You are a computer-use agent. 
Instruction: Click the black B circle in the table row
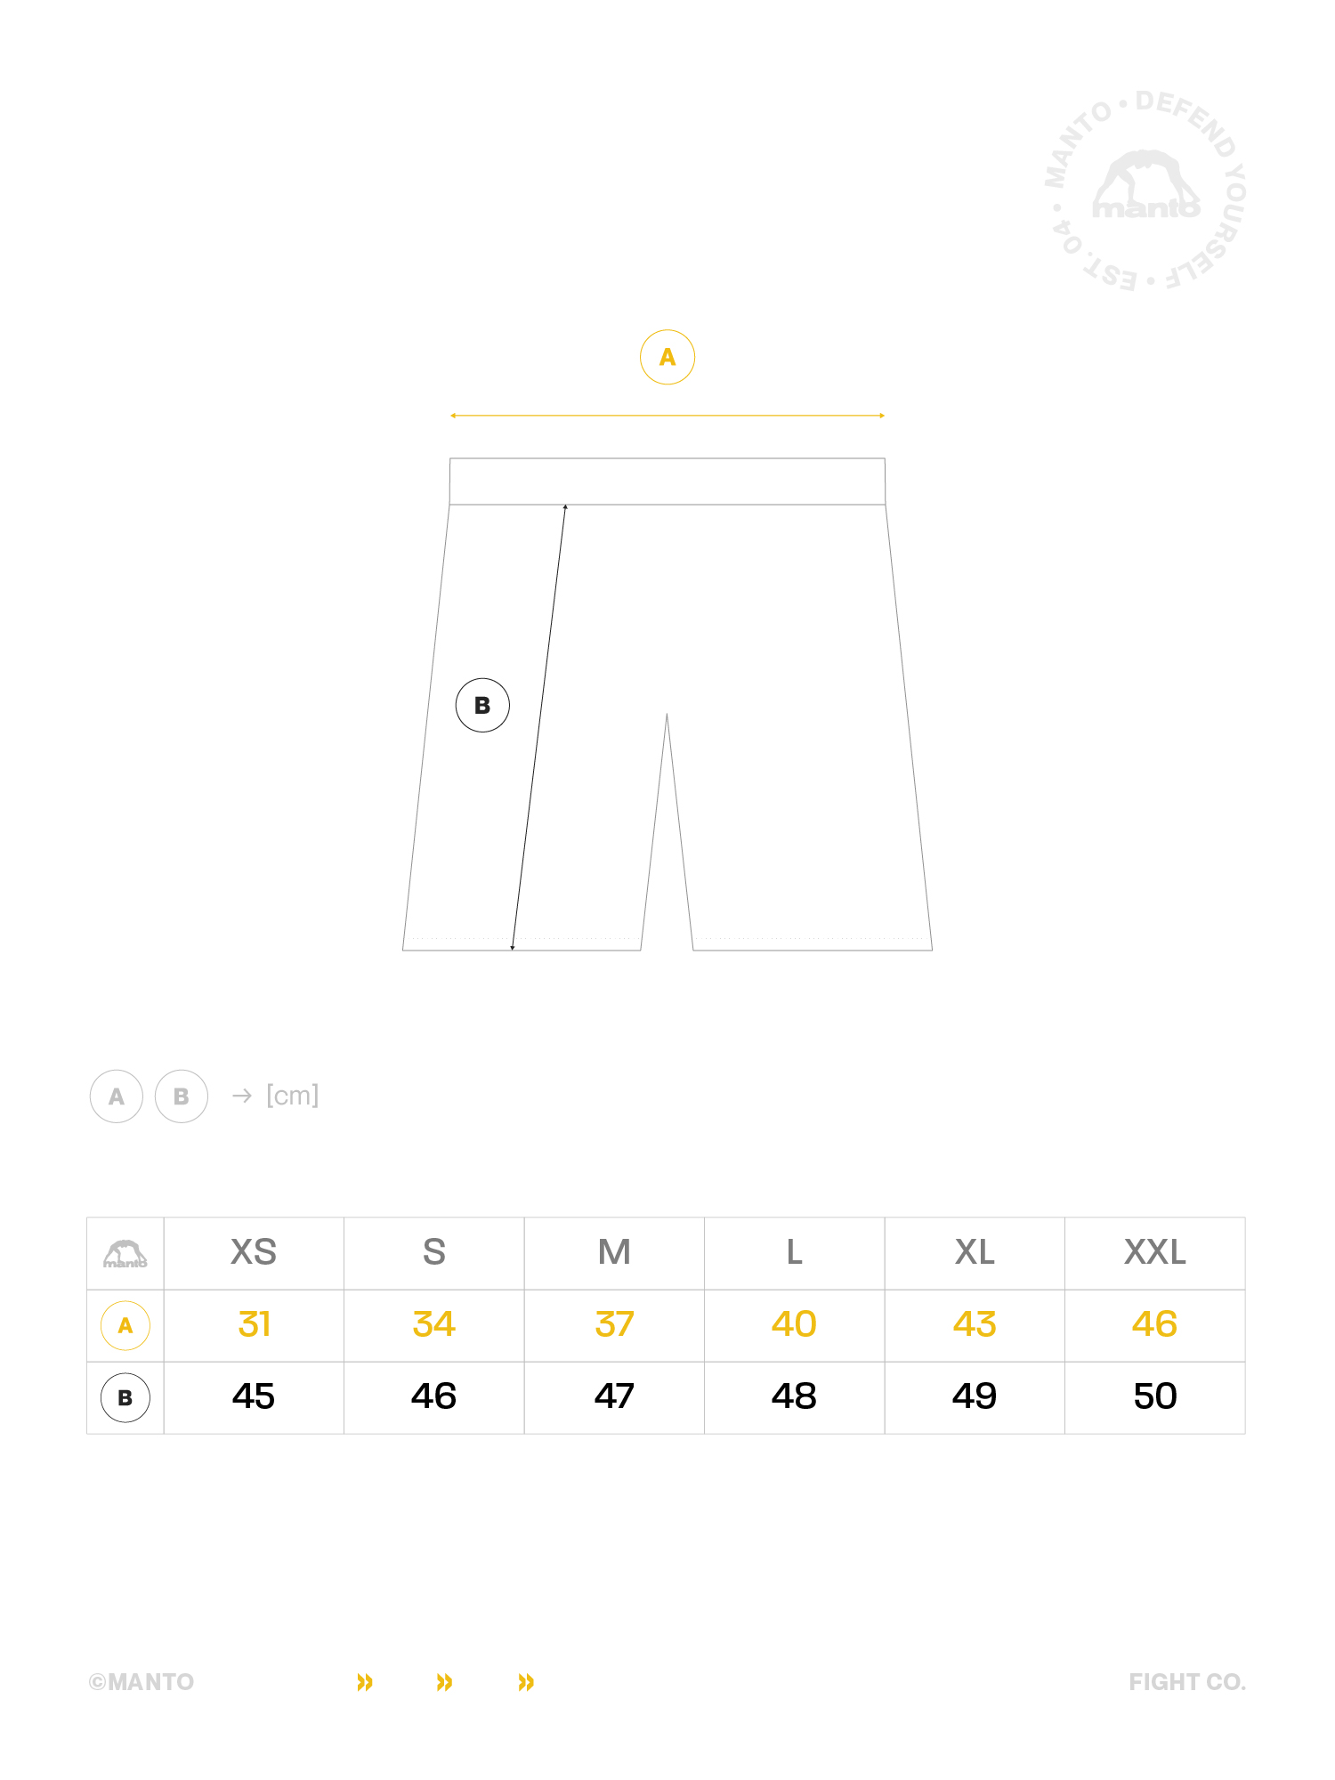[x=125, y=1397]
